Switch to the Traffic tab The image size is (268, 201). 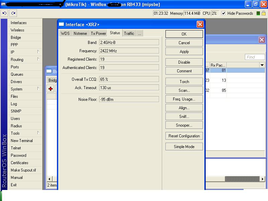pyautogui.click(x=129, y=33)
